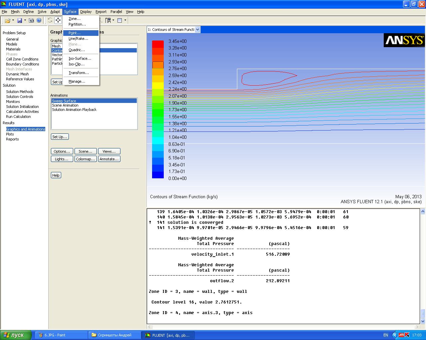Click the graphics window options square icon
426x340 pixels.
click(120, 20)
